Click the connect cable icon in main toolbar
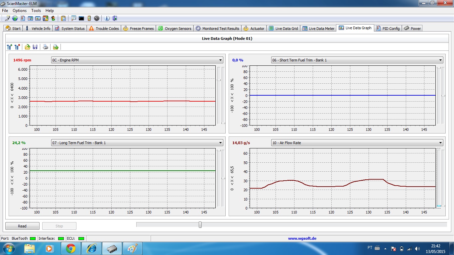The width and height of the screenshot is (454, 255). [x=8, y=18]
